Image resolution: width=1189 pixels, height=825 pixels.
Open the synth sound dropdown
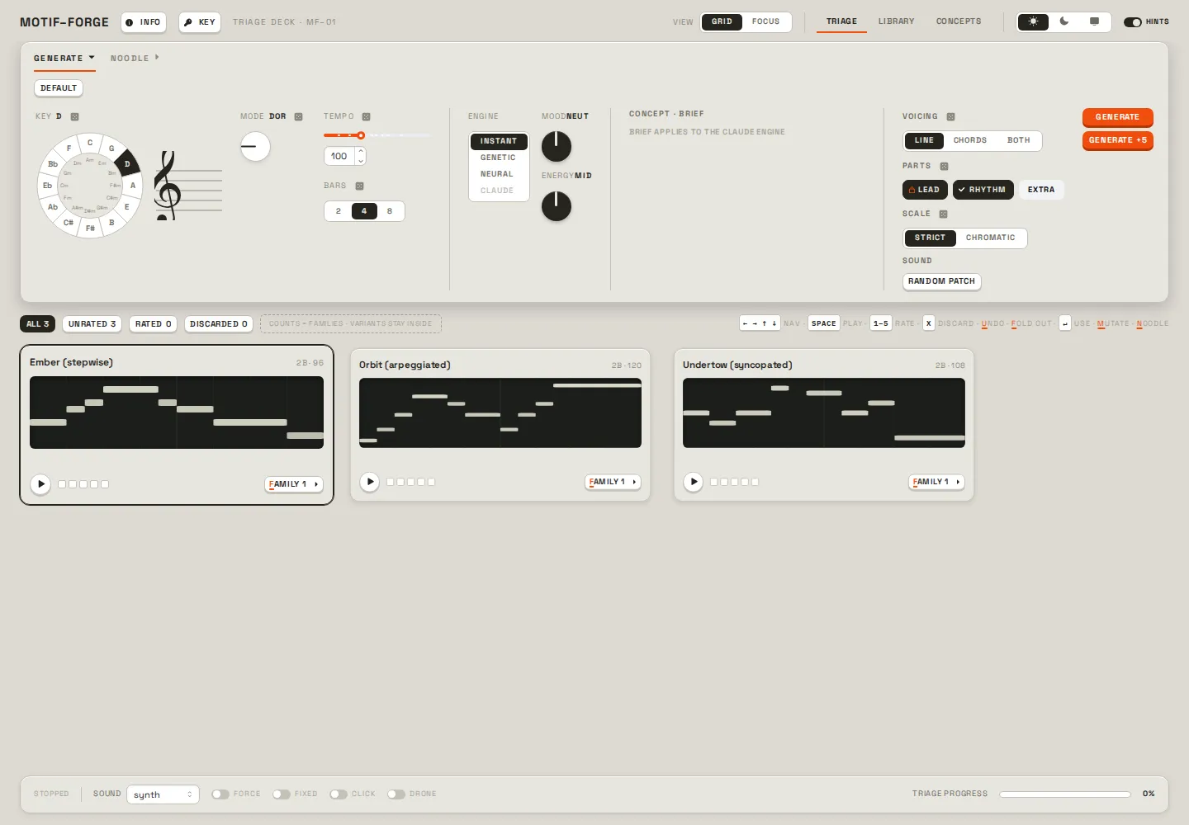(x=163, y=794)
